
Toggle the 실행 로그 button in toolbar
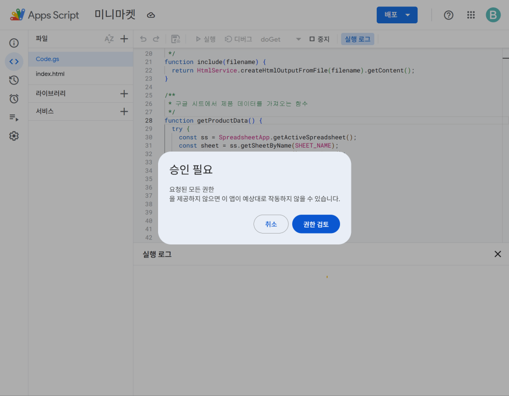[x=357, y=39]
